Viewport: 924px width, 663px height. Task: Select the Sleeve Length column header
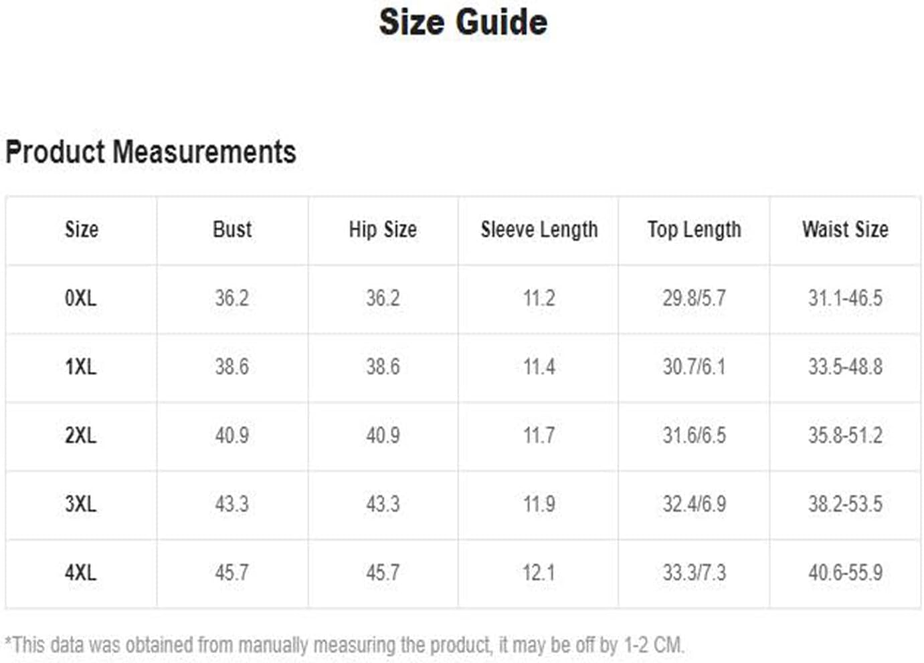539,230
